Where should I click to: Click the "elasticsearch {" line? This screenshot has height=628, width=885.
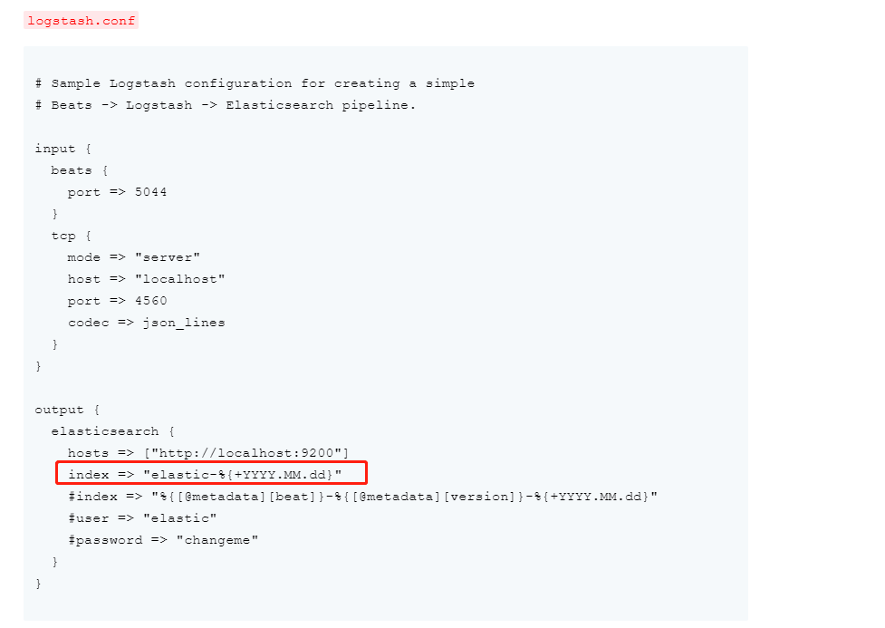(112, 431)
